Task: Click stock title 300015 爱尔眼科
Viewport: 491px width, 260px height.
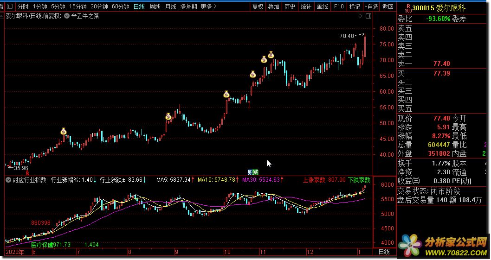Action: (x=439, y=8)
